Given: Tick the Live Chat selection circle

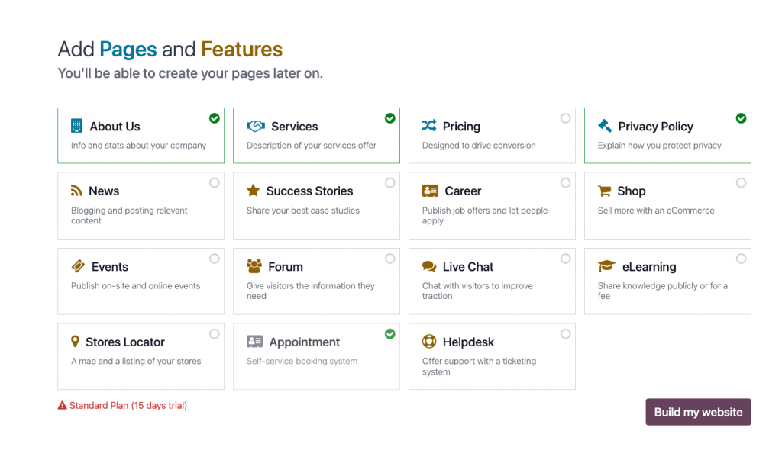Looking at the screenshot, I should 565,259.
